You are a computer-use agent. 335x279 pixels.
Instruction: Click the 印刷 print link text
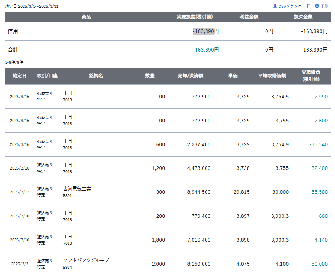324,6
